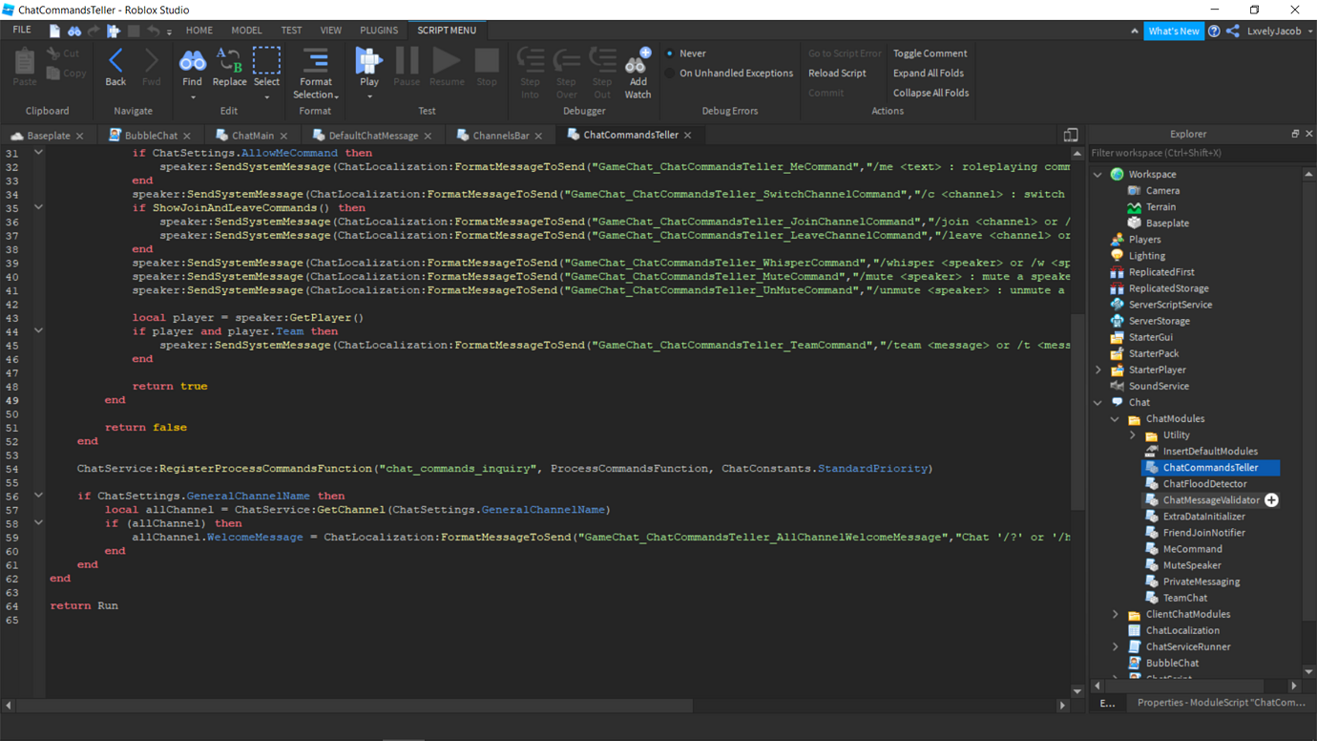
Task: Select MuteSpeaker module in Explorer
Action: (1191, 565)
